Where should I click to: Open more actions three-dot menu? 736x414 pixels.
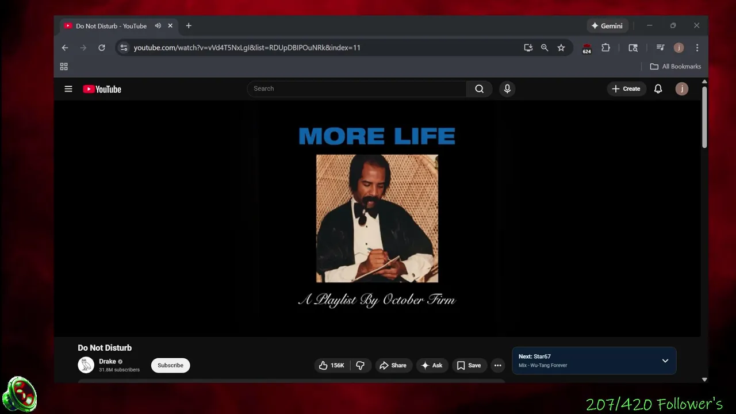[498, 365]
